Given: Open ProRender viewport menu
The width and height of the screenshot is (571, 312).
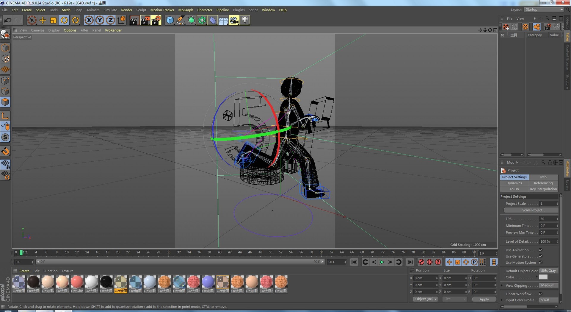Looking at the screenshot, I should (113, 30).
